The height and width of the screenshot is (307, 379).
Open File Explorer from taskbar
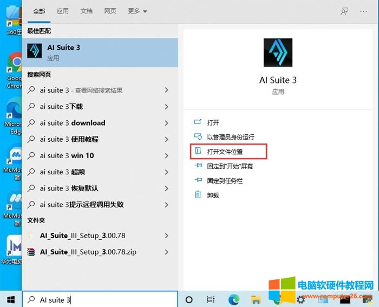click(x=256, y=300)
